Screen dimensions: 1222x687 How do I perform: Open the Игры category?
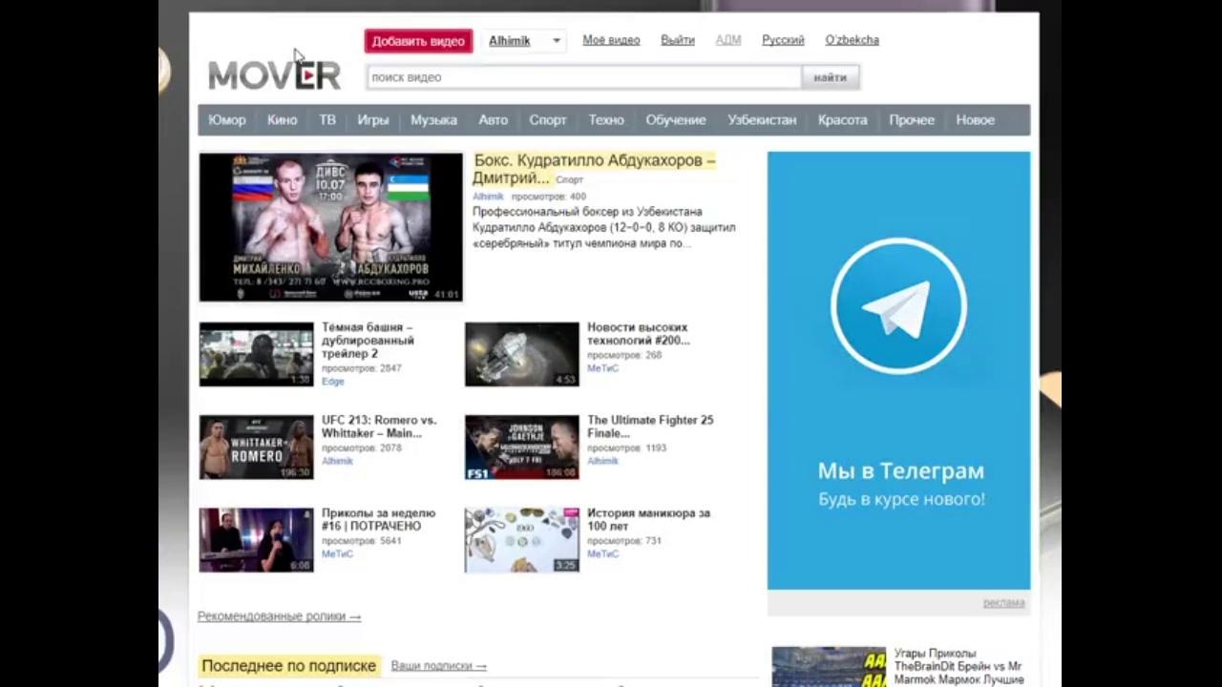[x=373, y=120]
